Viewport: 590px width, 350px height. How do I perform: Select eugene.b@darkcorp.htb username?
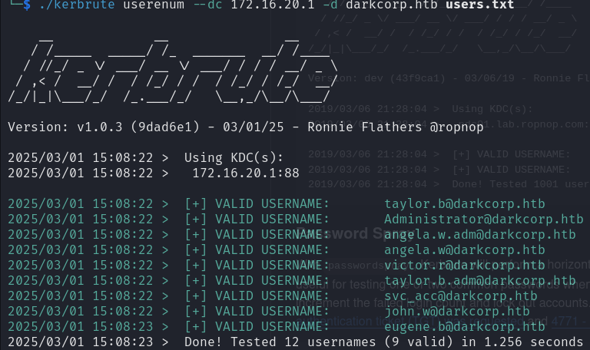(x=464, y=327)
